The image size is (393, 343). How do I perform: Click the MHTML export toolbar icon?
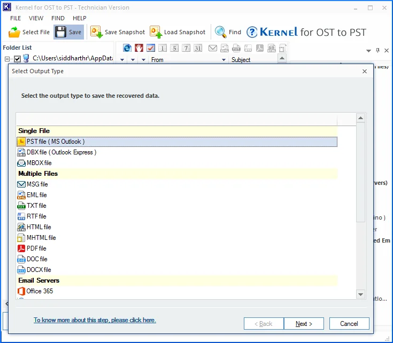point(283,48)
